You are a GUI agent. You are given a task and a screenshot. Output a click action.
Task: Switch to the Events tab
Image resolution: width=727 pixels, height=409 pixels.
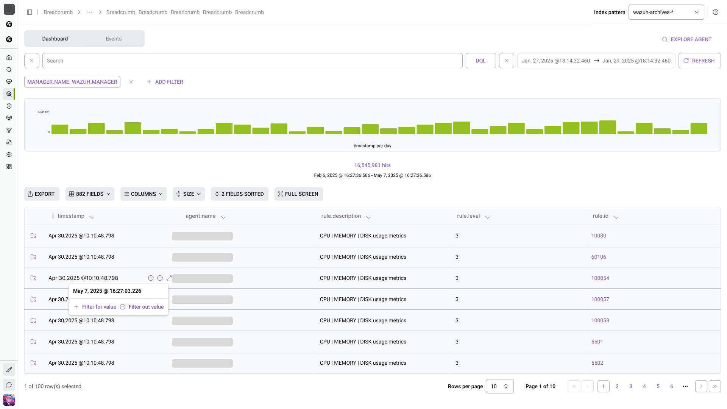(x=114, y=39)
